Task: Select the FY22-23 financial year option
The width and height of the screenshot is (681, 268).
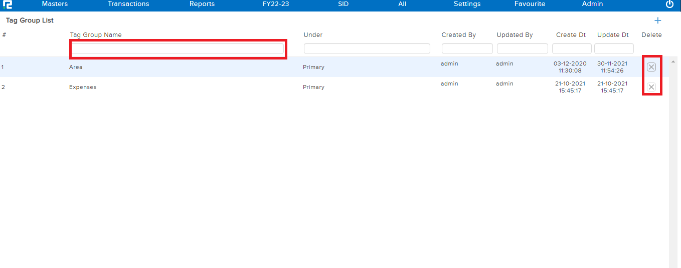Action: [x=276, y=4]
